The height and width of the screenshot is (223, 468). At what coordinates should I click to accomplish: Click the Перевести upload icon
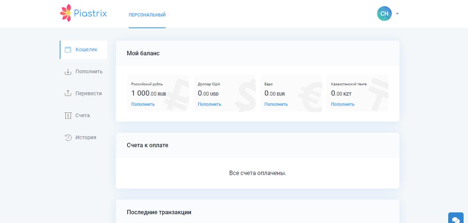click(68, 93)
